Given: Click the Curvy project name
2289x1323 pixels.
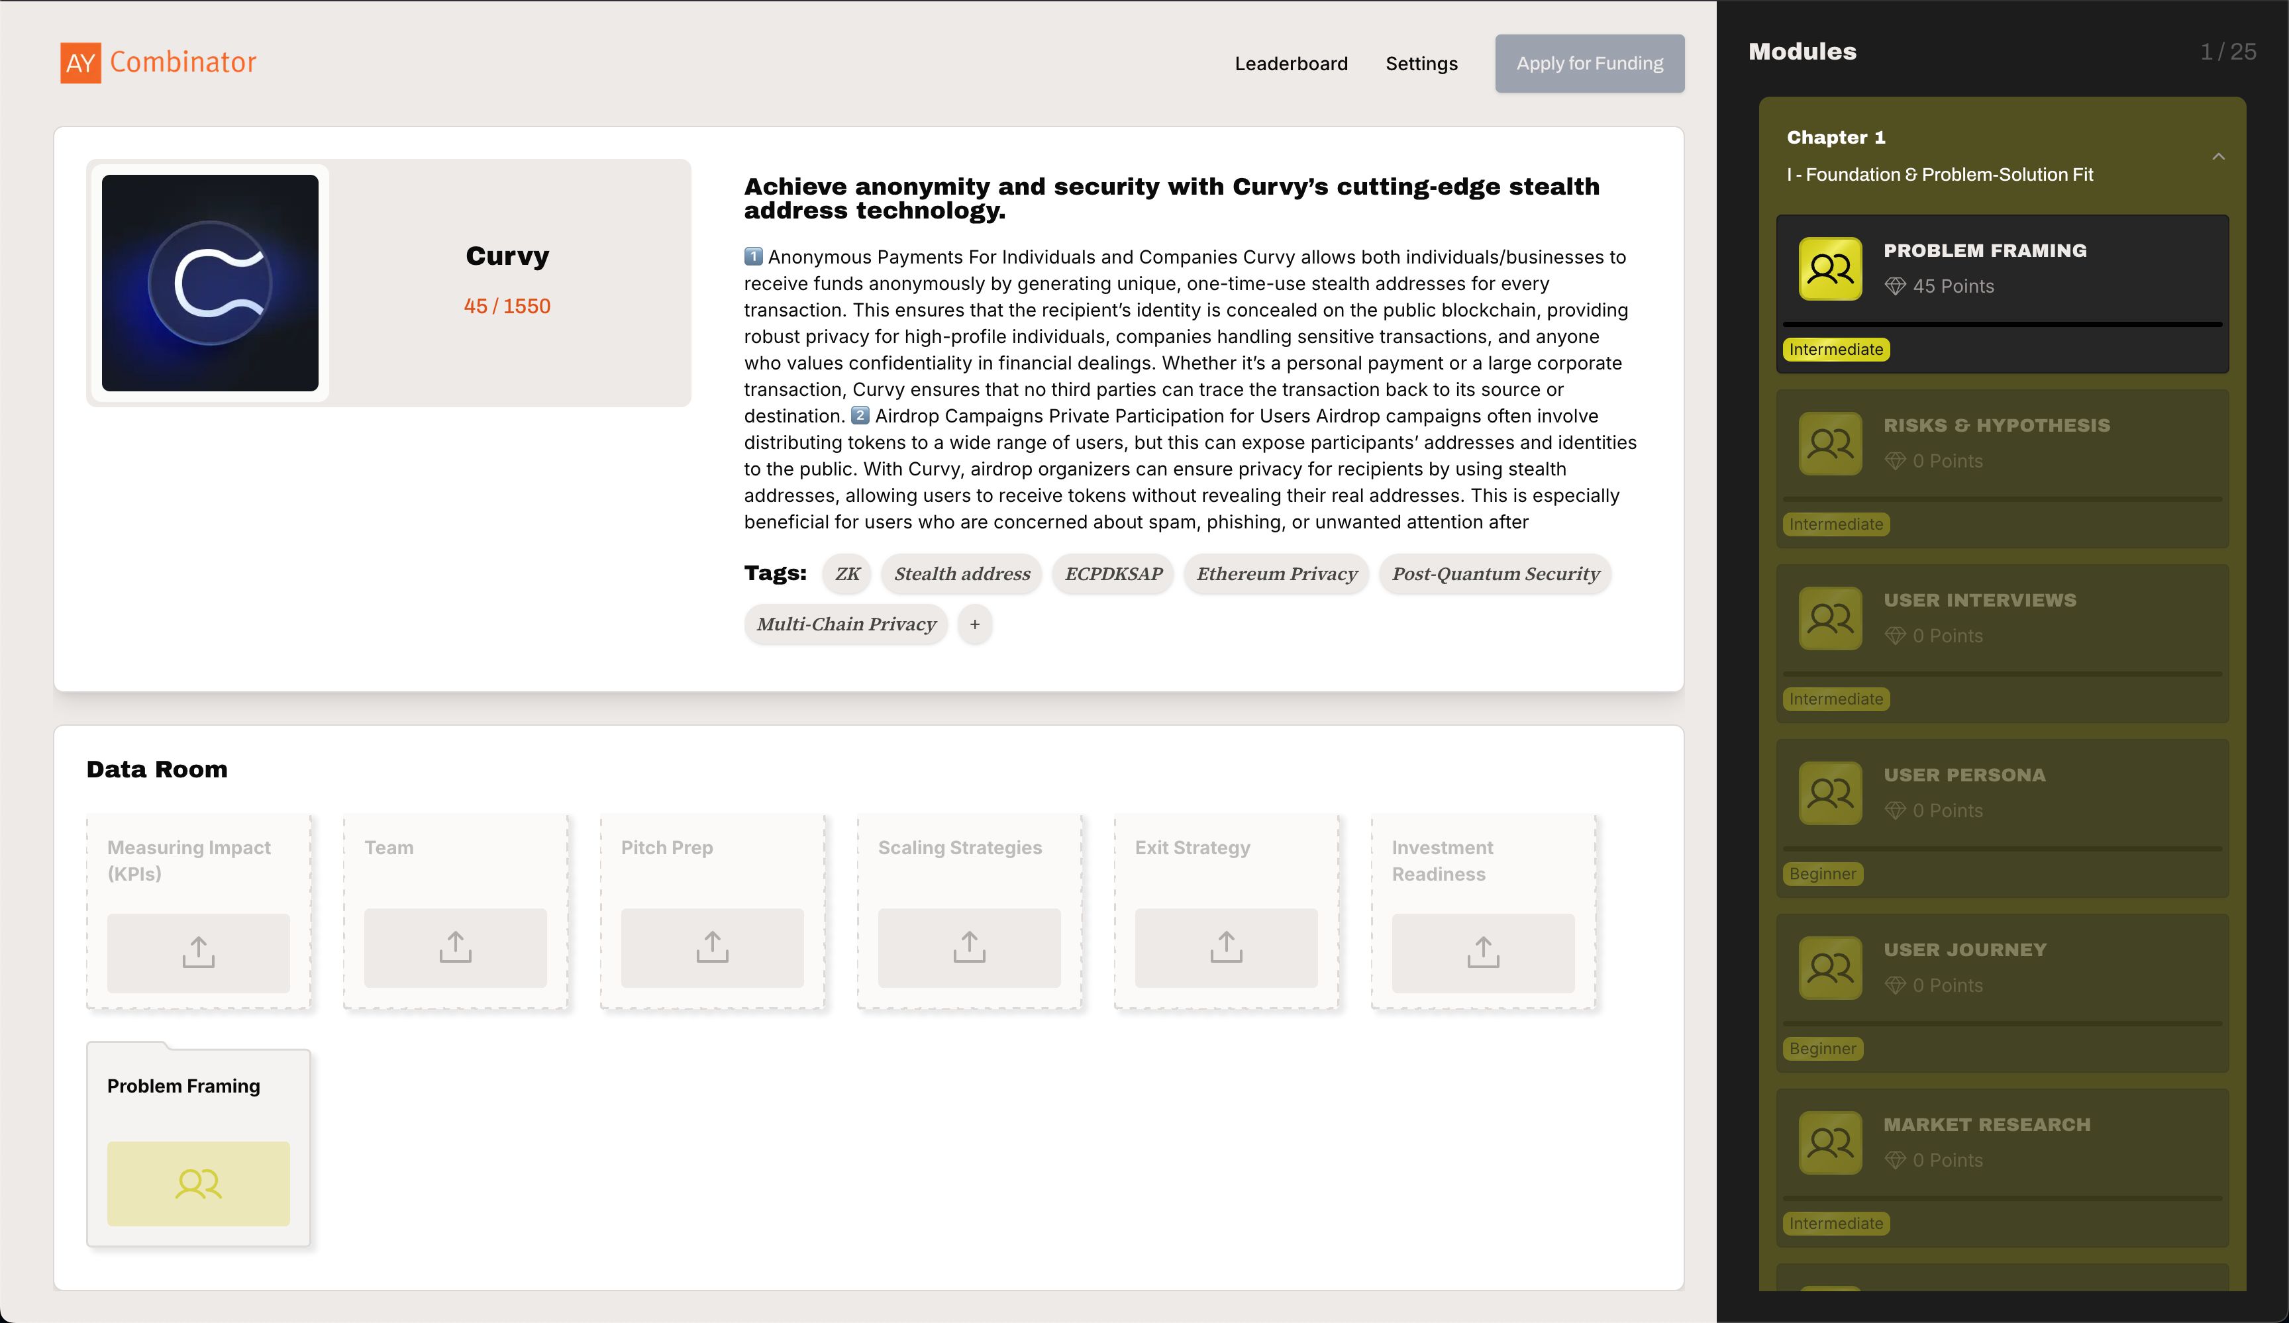Looking at the screenshot, I should pyautogui.click(x=507, y=256).
